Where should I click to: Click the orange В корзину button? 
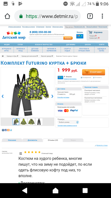[94, 72]
